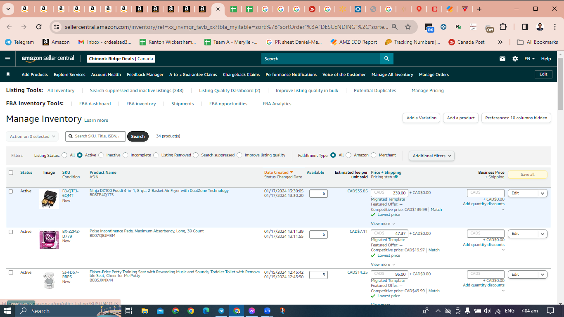Click the Windows Start button

[x=8, y=311]
